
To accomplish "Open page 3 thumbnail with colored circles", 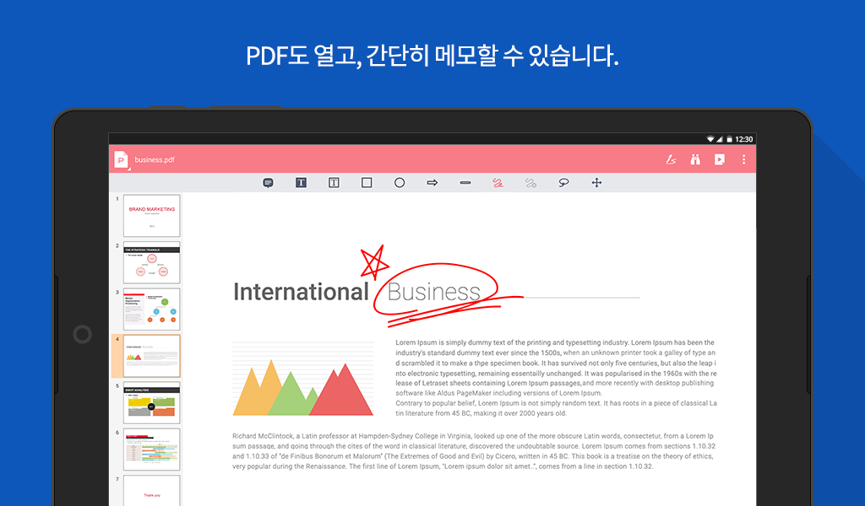I will coord(152,310).
